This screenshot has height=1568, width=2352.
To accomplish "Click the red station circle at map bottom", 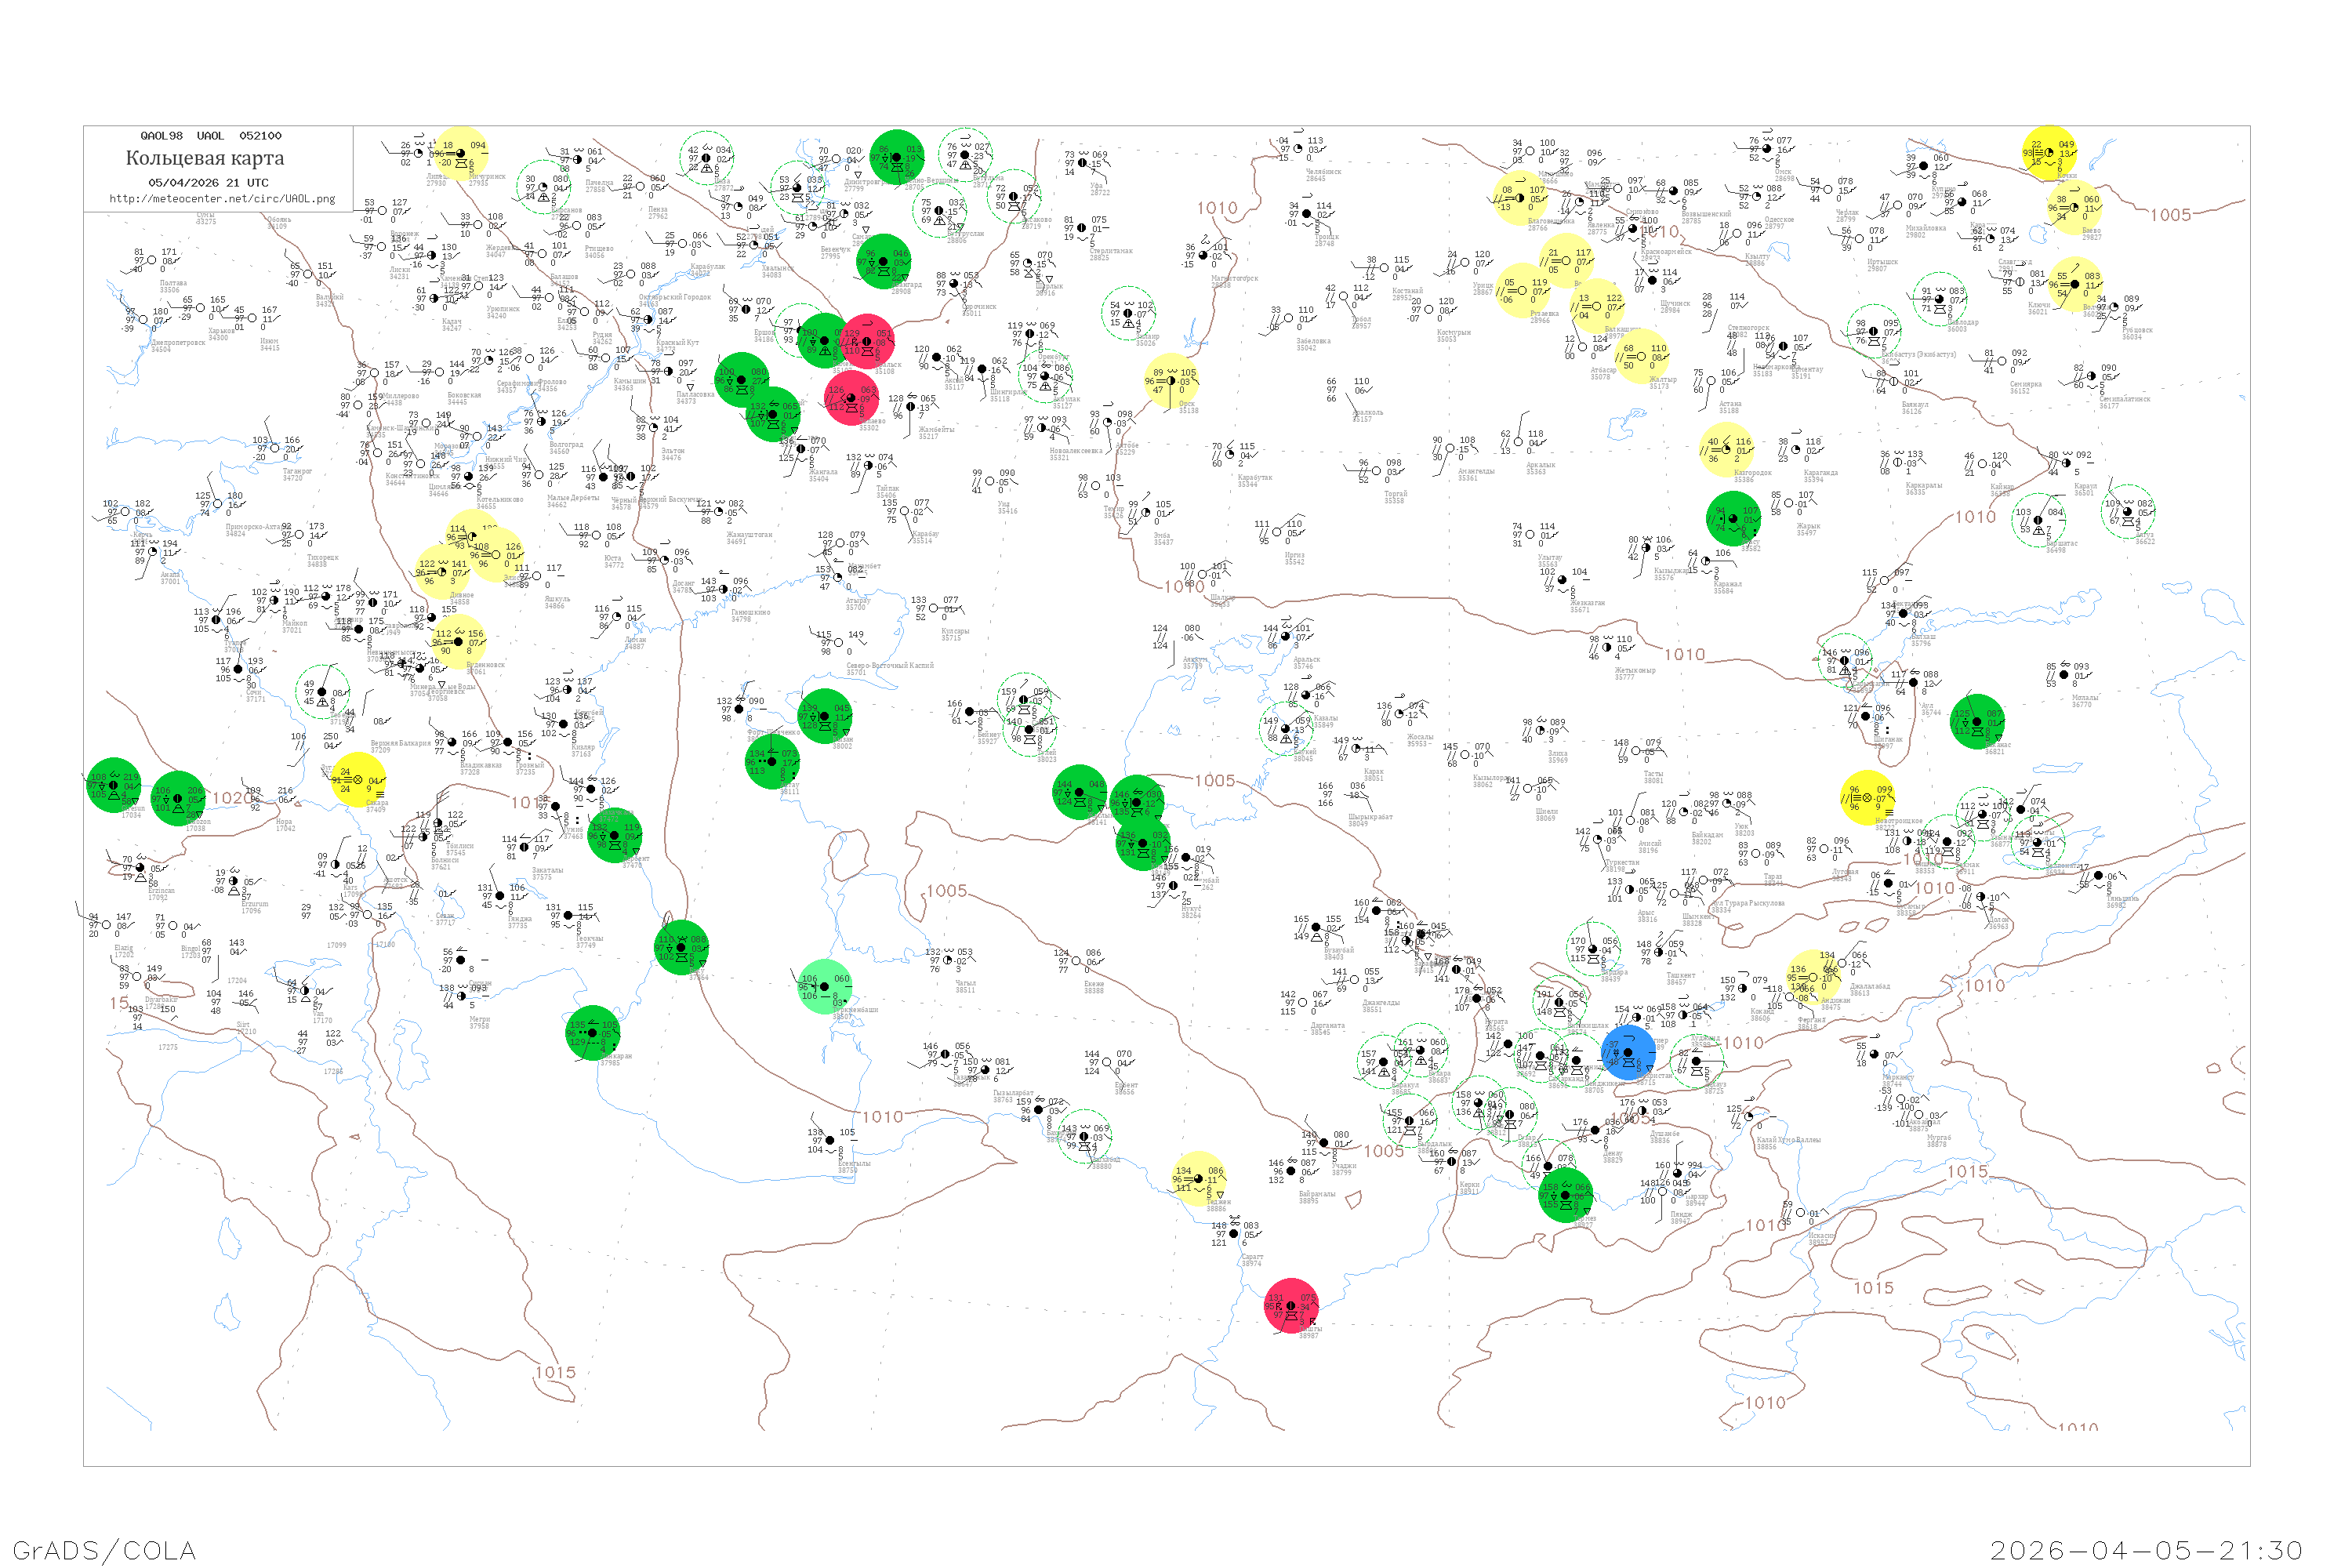I will pyautogui.click(x=1291, y=1305).
